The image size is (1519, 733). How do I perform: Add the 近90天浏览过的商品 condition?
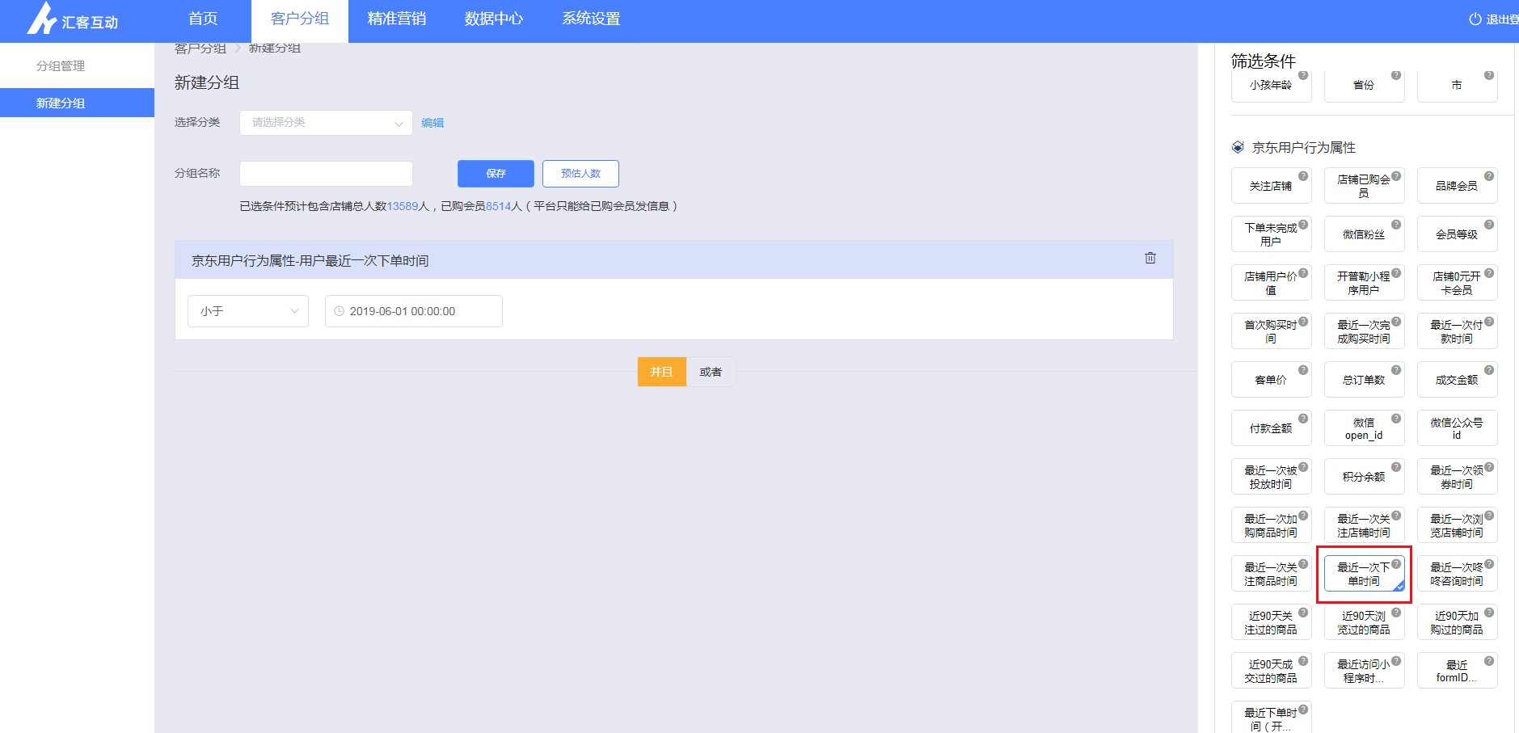click(x=1364, y=622)
